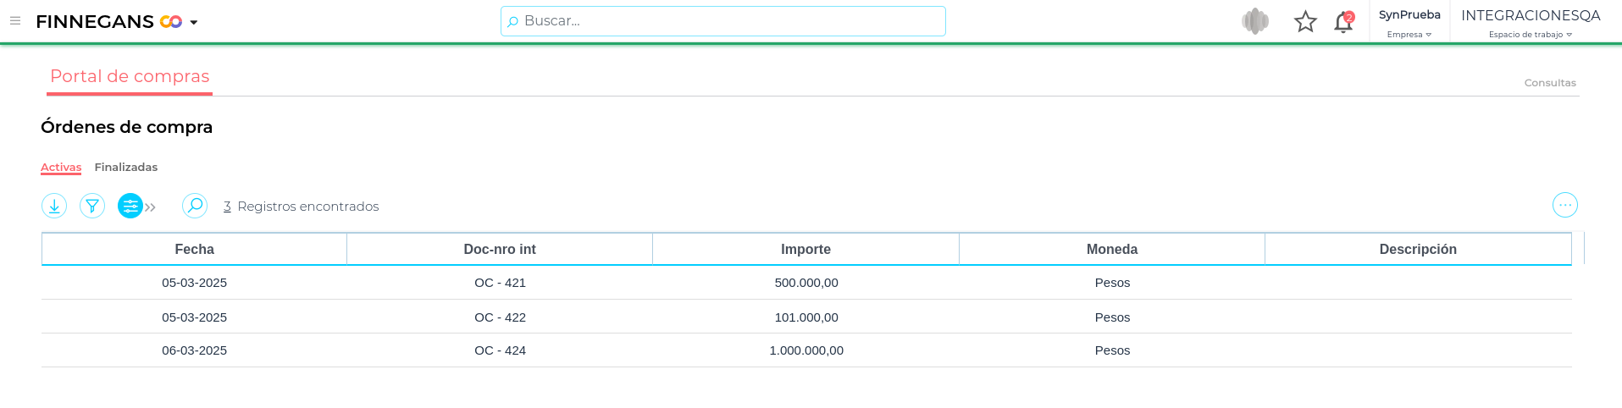Click the favorites star icon
1622x408 pixels.
pos(1305,22)
